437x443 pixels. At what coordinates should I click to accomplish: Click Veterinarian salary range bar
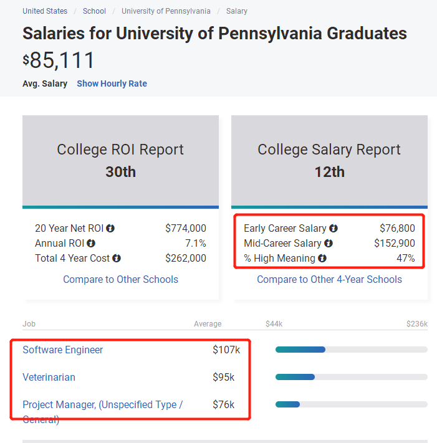pos(351,377)
